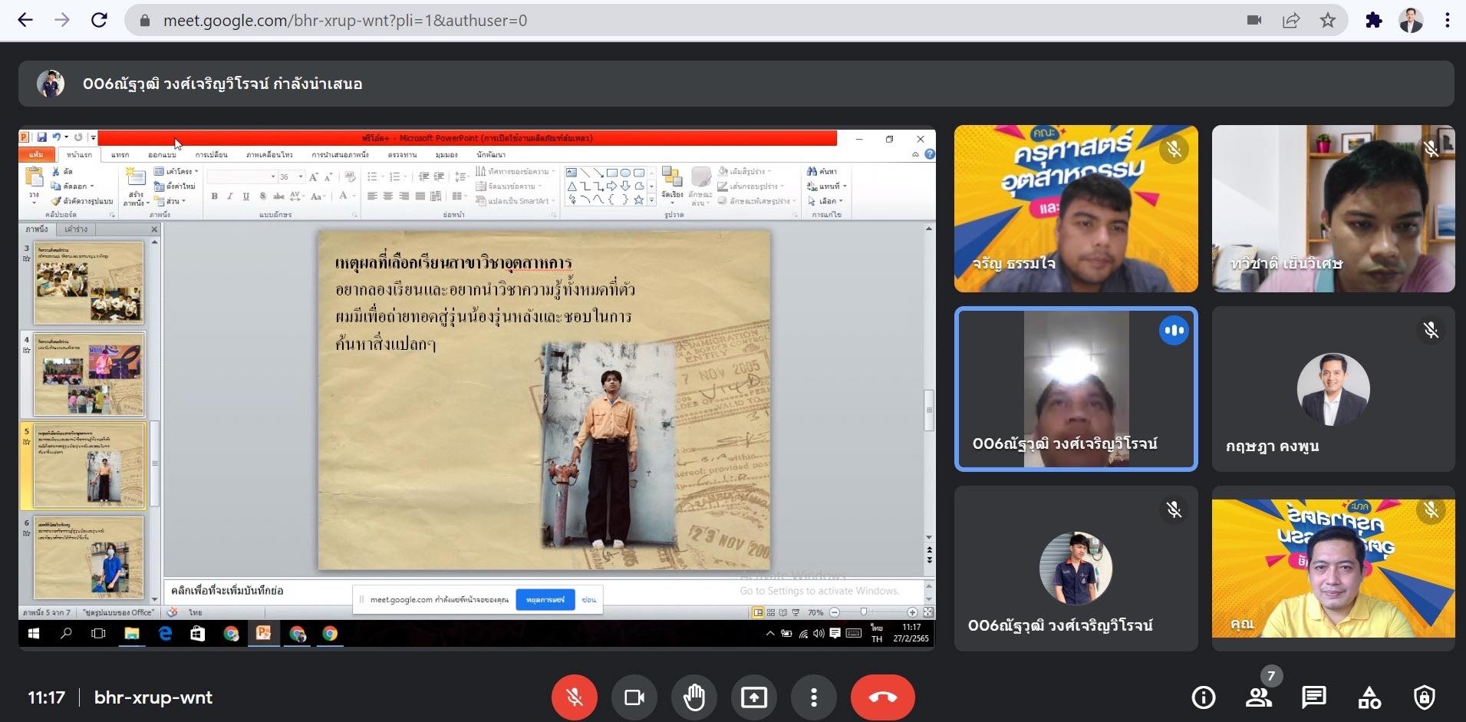
Task: Open the การนำเสนอภาพนิ่ง Slide Show tab
Action: pyautogui.click(x=340, y=154)
